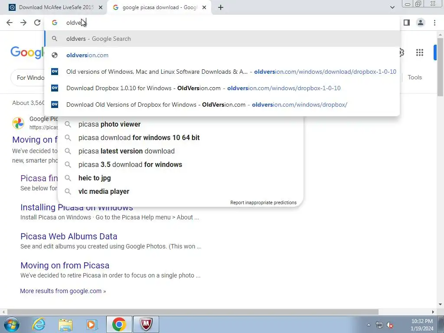Screen dimensions: 444x333
Task: Choose 'picasa latest version download' prediction
Action: (x=180, y=151)
